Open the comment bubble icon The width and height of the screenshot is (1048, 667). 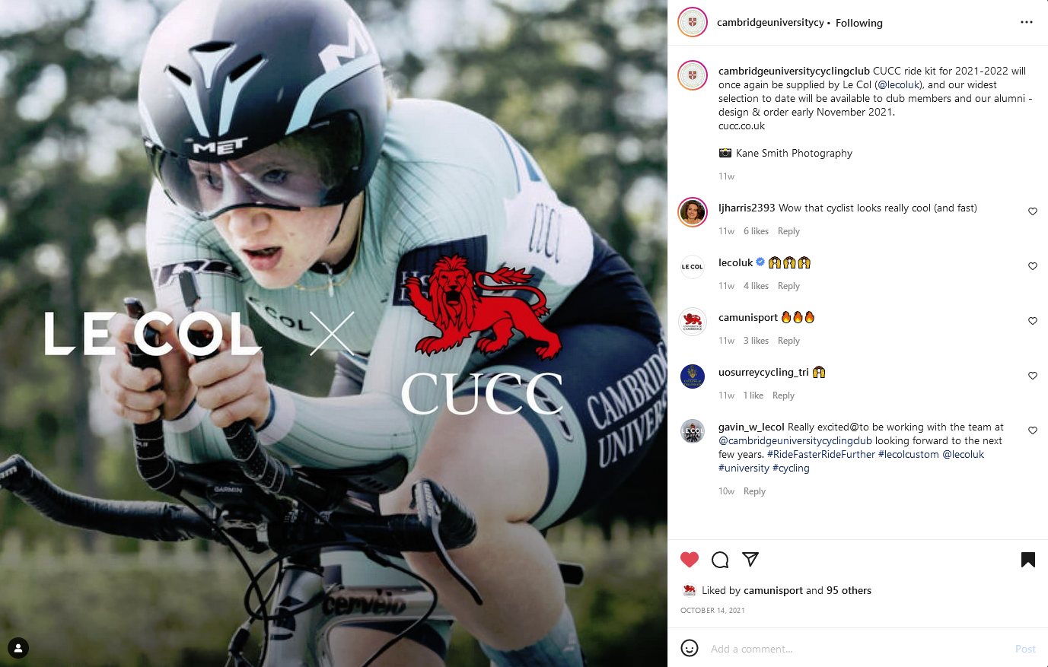720,560
